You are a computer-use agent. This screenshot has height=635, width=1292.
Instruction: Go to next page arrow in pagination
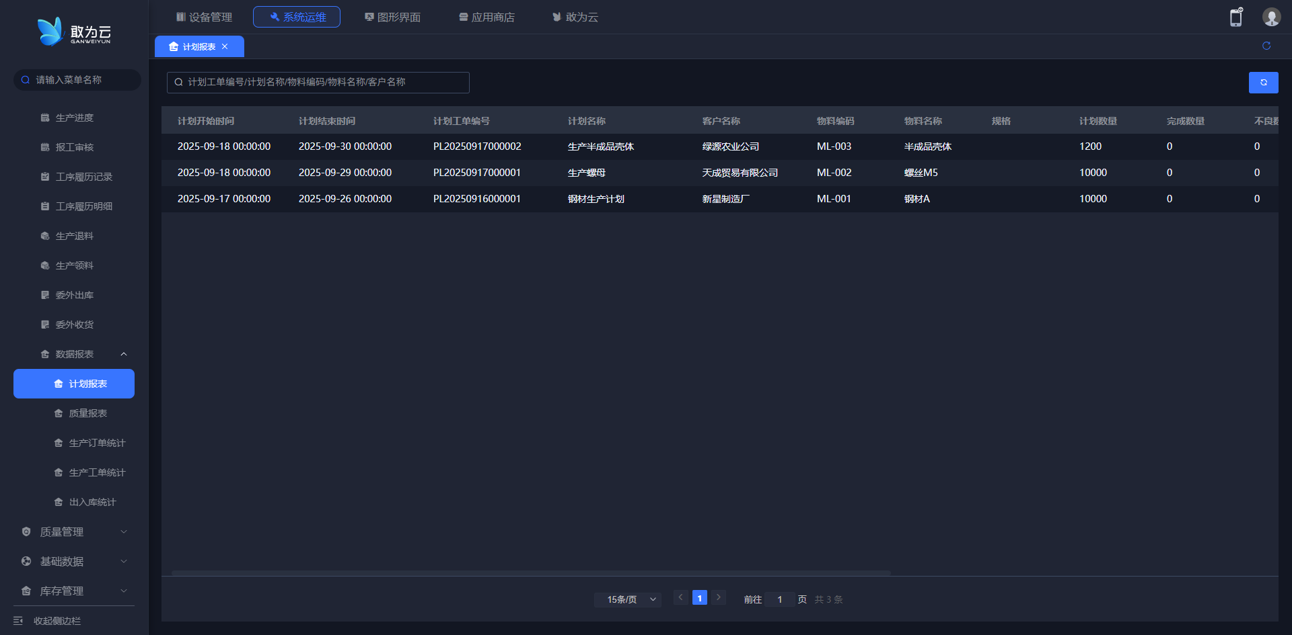[x=718, y=597]
